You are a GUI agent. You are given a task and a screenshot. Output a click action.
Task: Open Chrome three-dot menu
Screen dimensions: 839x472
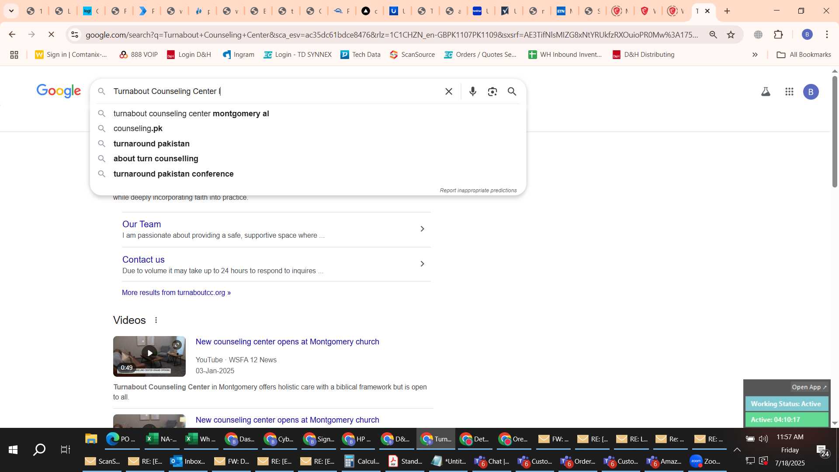[x=827, y=35]
